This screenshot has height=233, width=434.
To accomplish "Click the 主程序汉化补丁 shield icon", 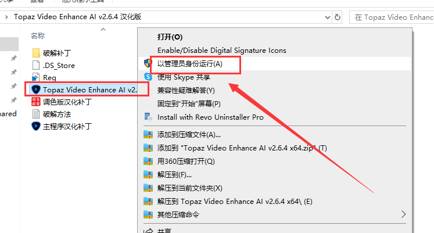I will 36,126.
